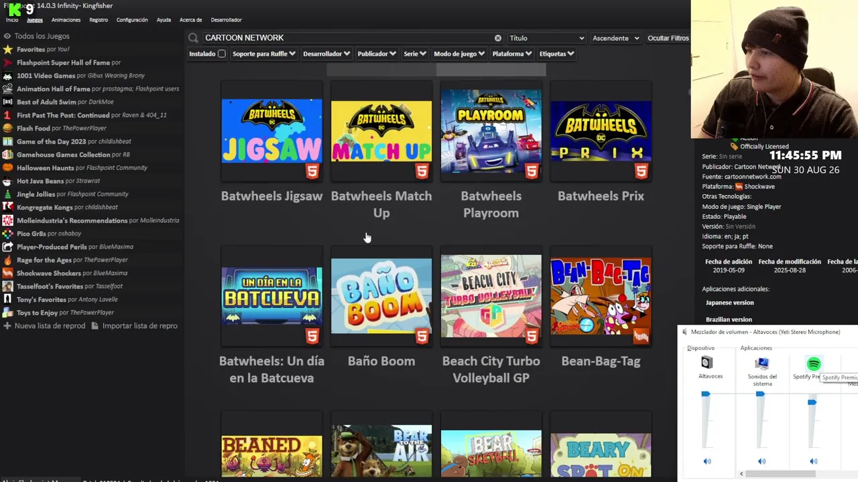Open the Ascendente sort order dropdown
858x482 pixels.
615,38
